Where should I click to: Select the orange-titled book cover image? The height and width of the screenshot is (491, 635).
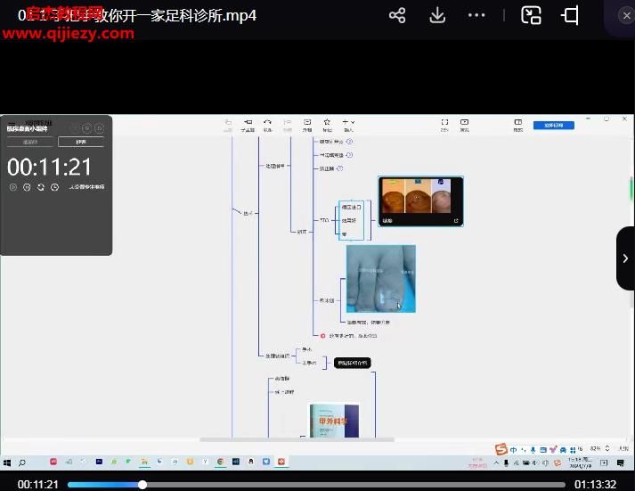pos(334,421)
